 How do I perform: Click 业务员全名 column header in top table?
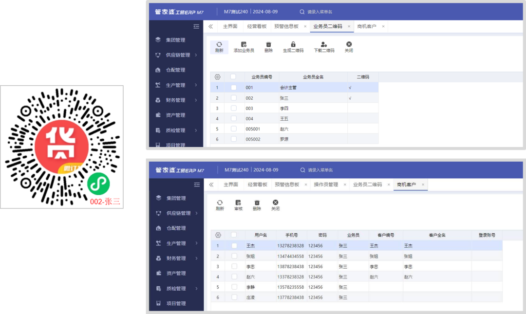point(313,77)
